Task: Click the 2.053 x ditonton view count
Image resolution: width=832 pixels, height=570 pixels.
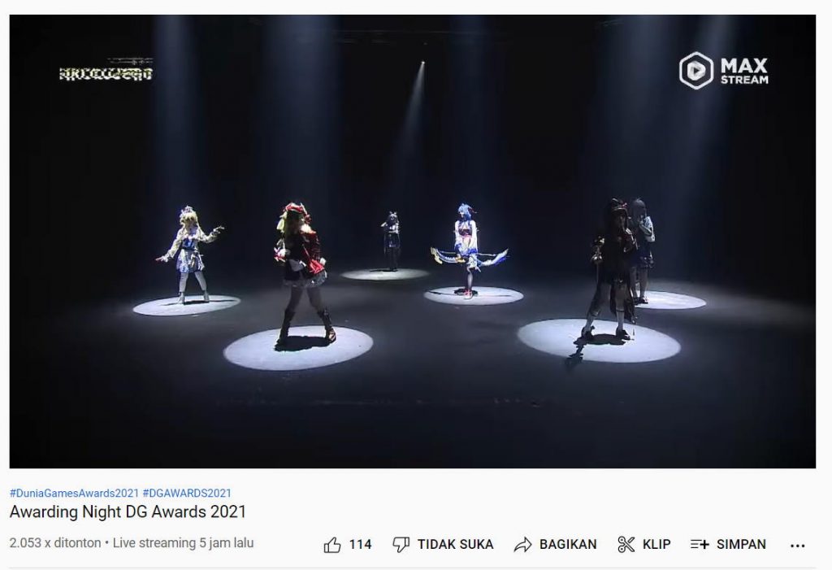Action: (x=55, y=543)
